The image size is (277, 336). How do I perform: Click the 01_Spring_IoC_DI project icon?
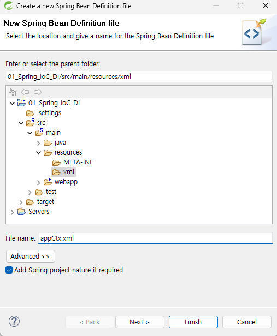click(21, 102)
